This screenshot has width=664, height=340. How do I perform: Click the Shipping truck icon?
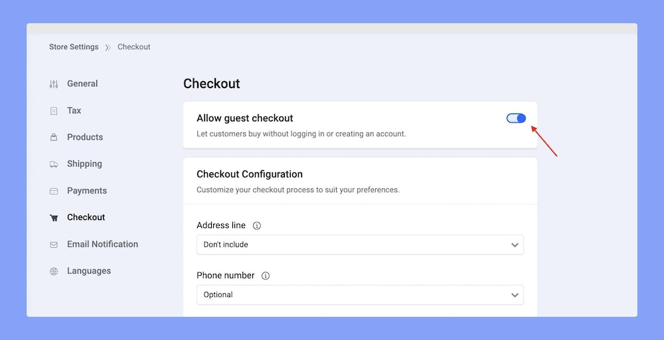click(54, 164)
